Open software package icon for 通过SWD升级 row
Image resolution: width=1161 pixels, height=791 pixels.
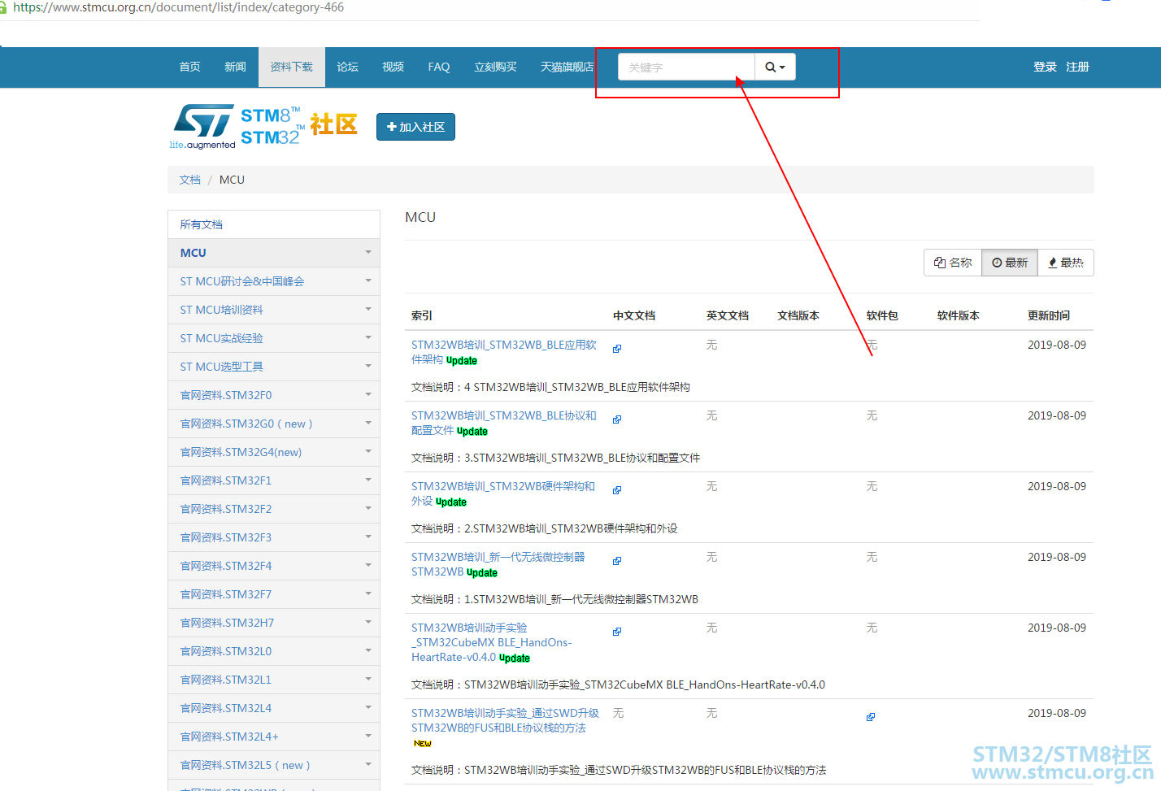click(871, 717)
